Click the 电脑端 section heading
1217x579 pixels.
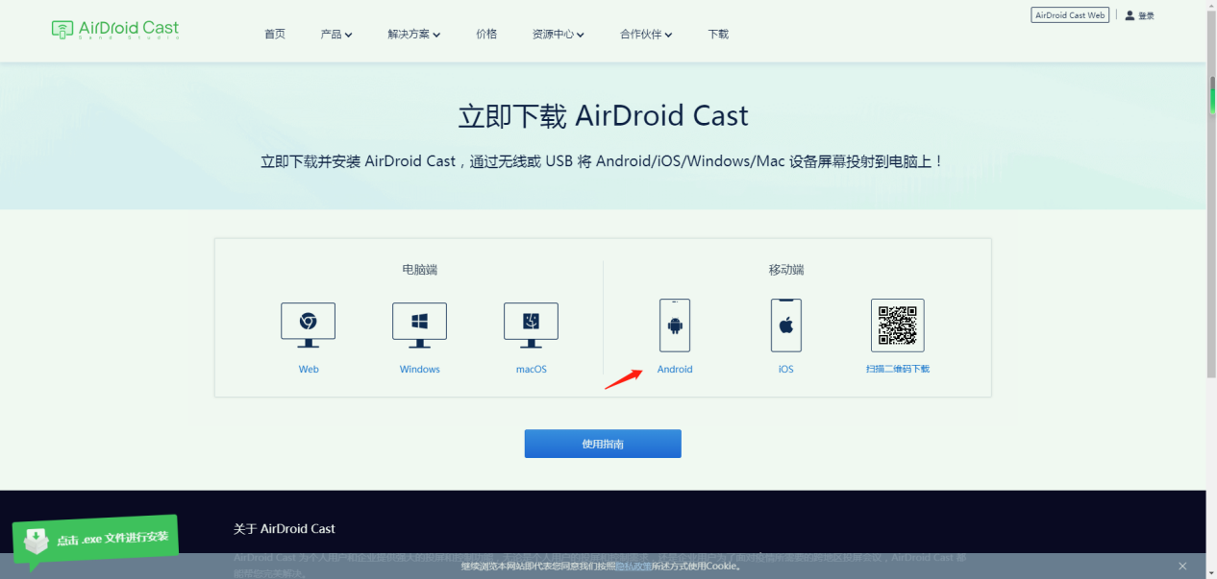tap(419, 270)
